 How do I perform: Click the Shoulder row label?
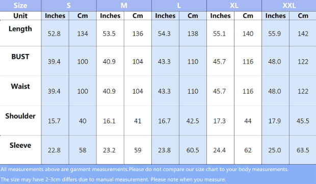(x=20, y=116)
